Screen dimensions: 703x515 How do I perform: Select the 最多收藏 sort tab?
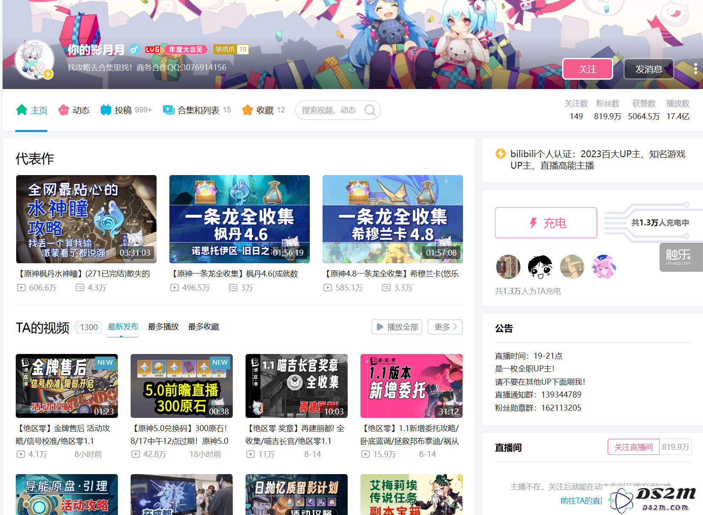(x=203, y=327)
